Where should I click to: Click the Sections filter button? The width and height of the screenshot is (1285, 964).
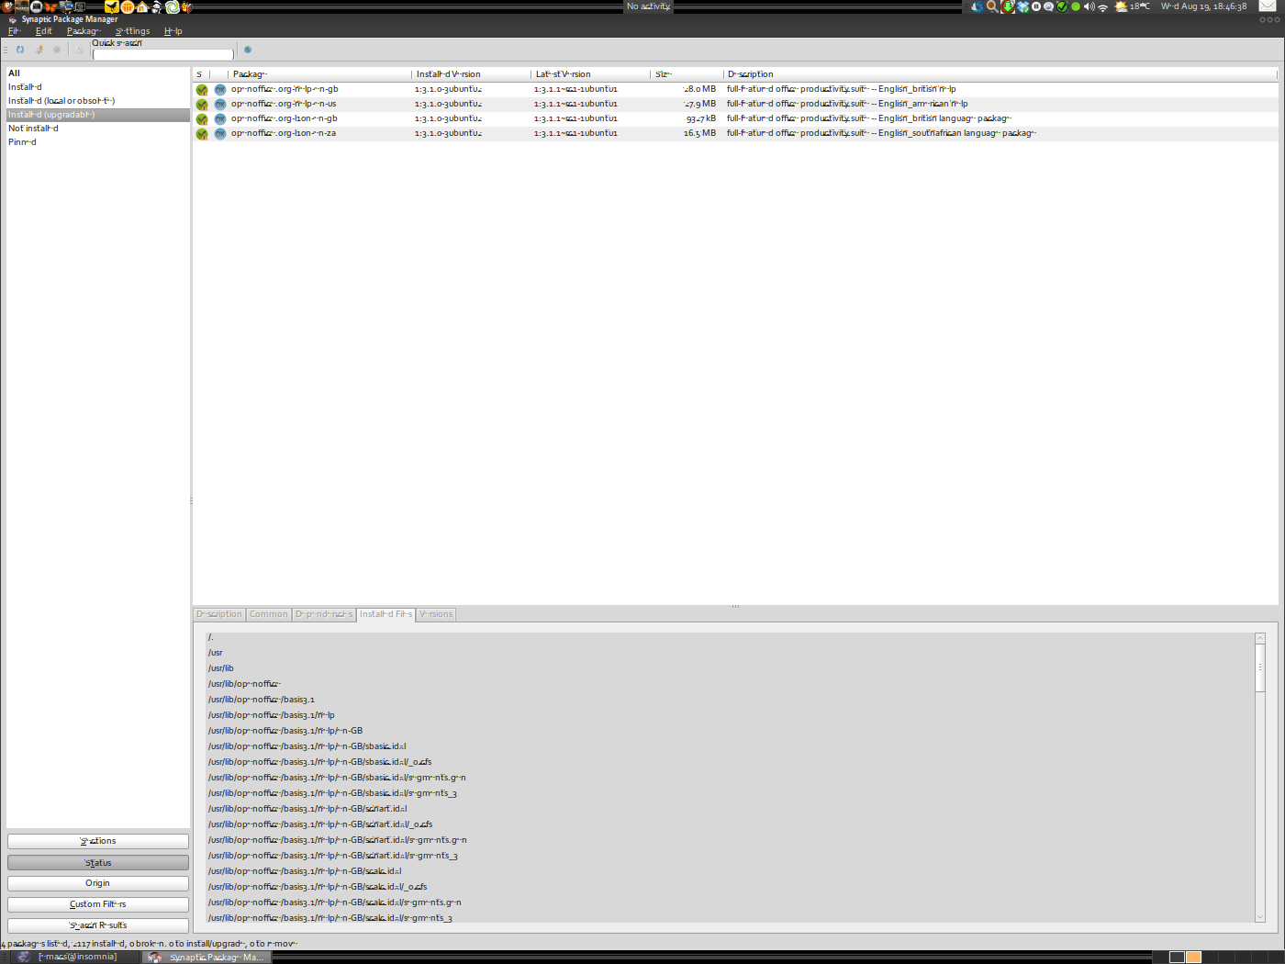pos(98,841)
